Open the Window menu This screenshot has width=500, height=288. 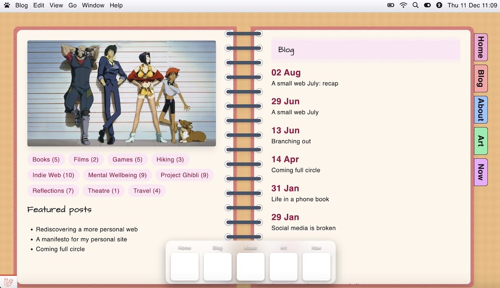click(93, 5)
